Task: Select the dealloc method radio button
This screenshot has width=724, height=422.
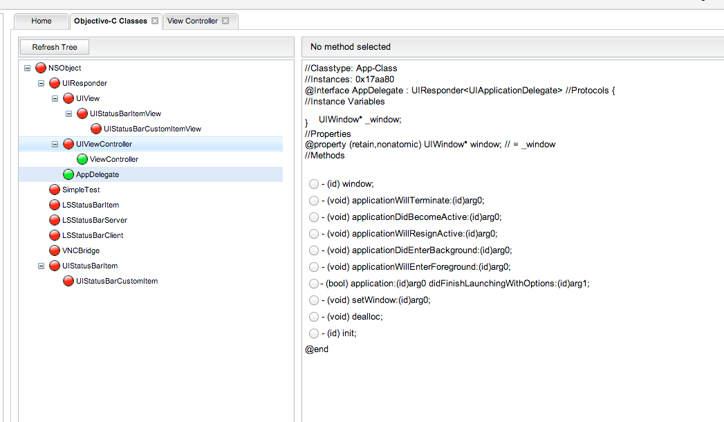Action: tap(314, 317)
